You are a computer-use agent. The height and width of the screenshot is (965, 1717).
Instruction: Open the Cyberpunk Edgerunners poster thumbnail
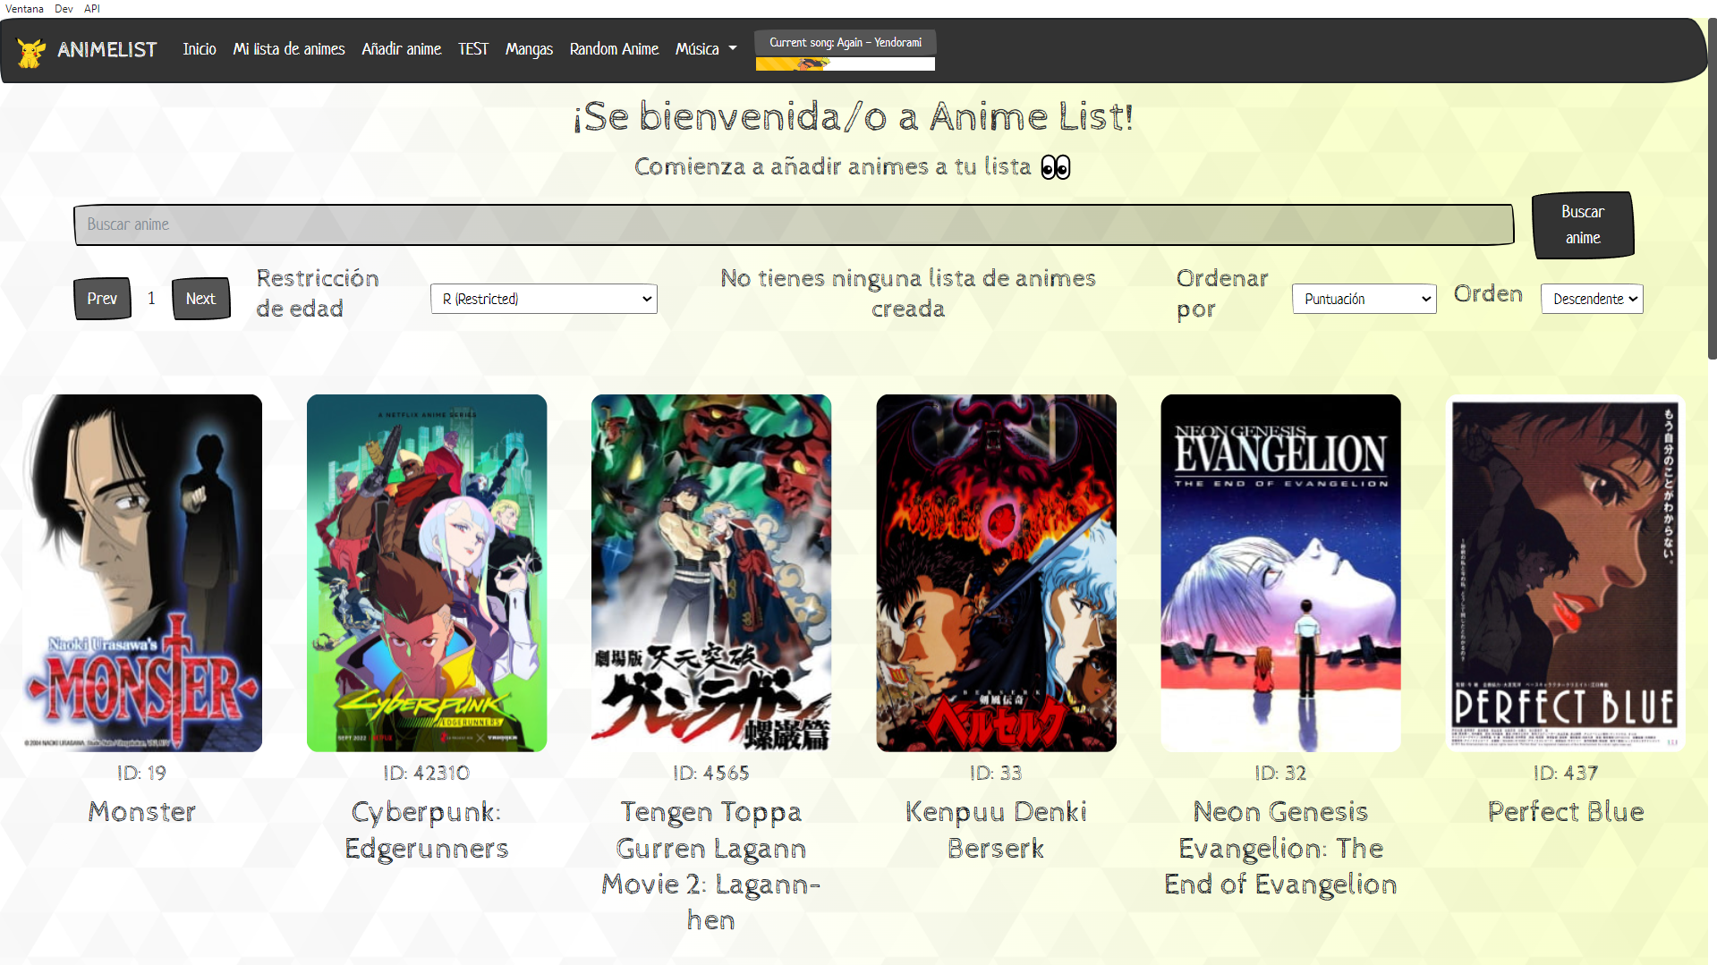427,573
